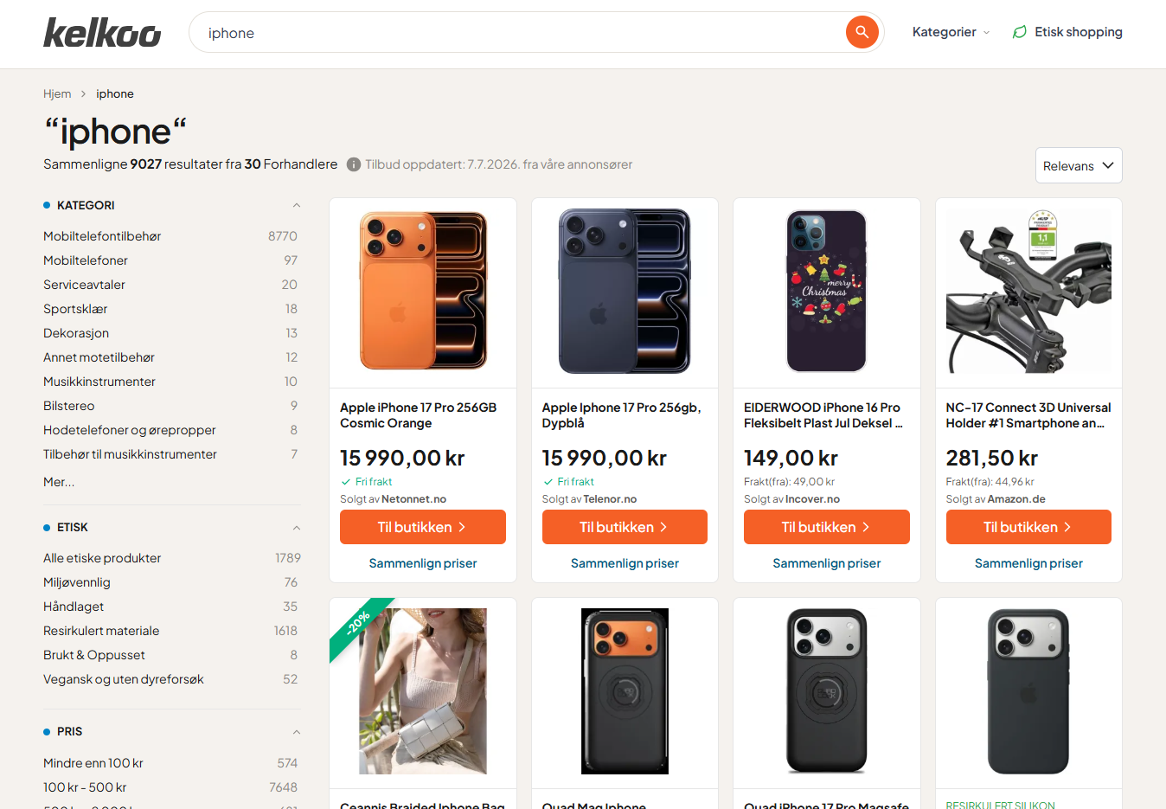Open the EIDERWOOD Christmas case thumbnail

point(827,291)
